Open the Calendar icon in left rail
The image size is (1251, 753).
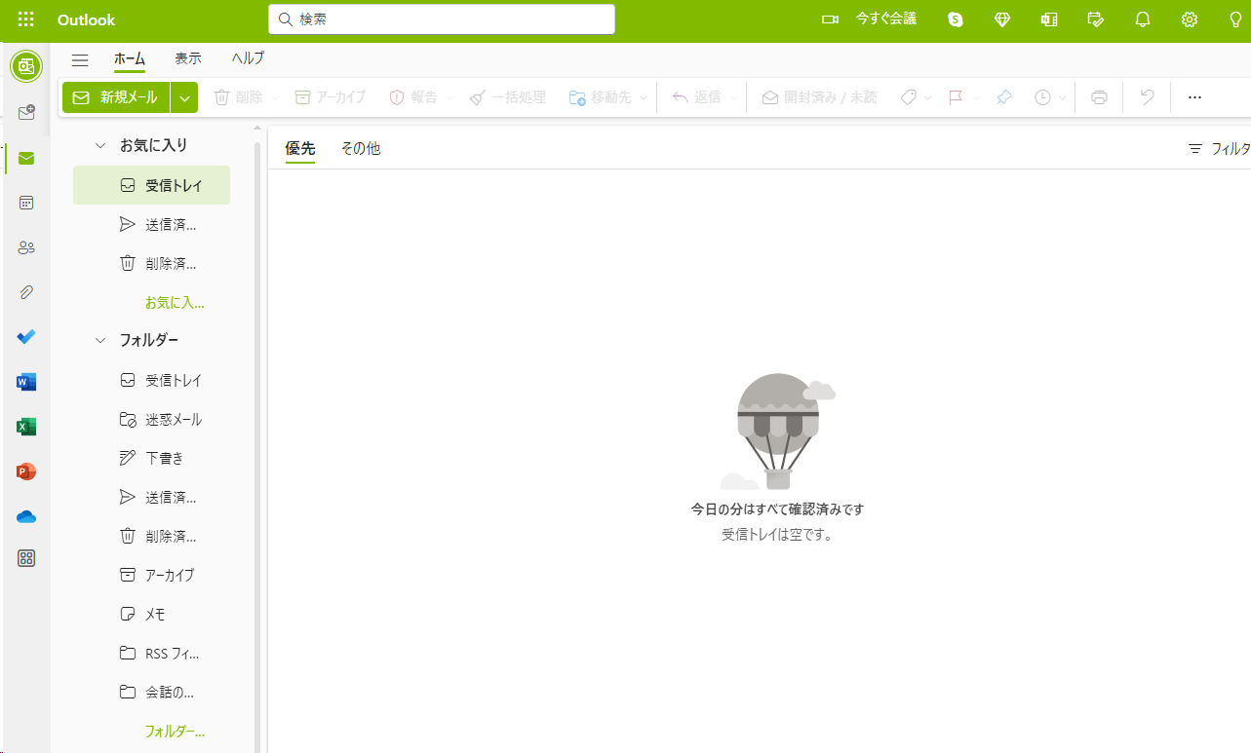pyautogui.click(x=26, y=203)
